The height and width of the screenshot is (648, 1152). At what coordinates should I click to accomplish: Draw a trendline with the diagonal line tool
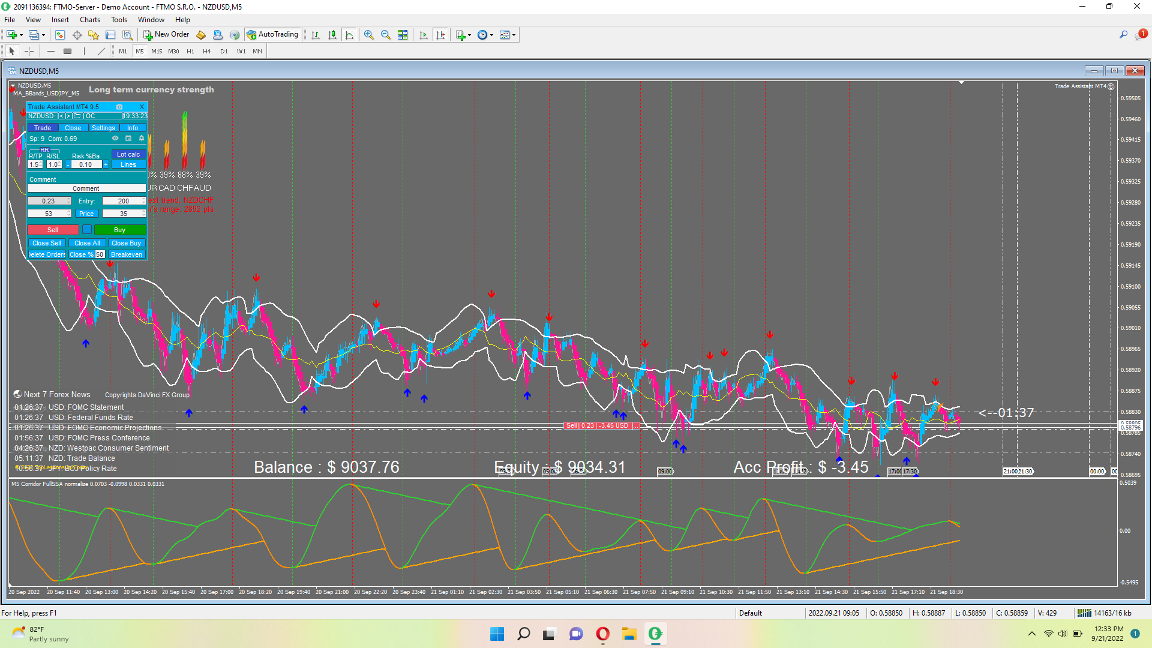coord(101,51)
